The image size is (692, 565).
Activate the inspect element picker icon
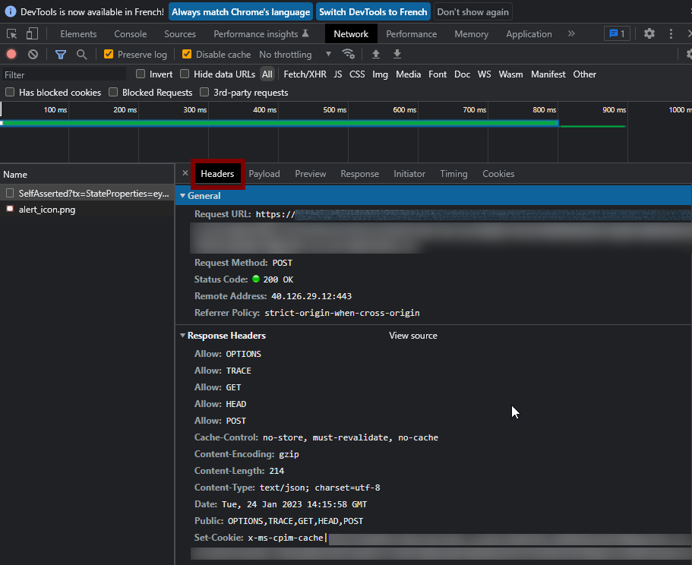(x=12, y=34)
